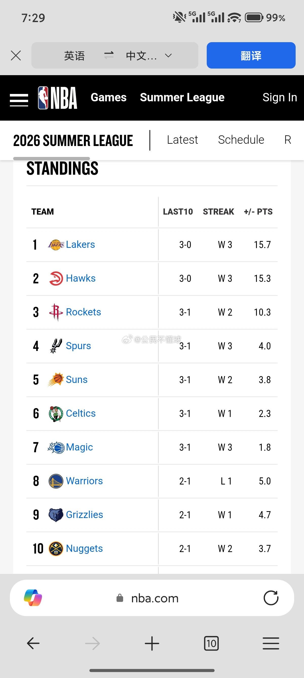Tap the NBA logo

(x=58, y=98)
